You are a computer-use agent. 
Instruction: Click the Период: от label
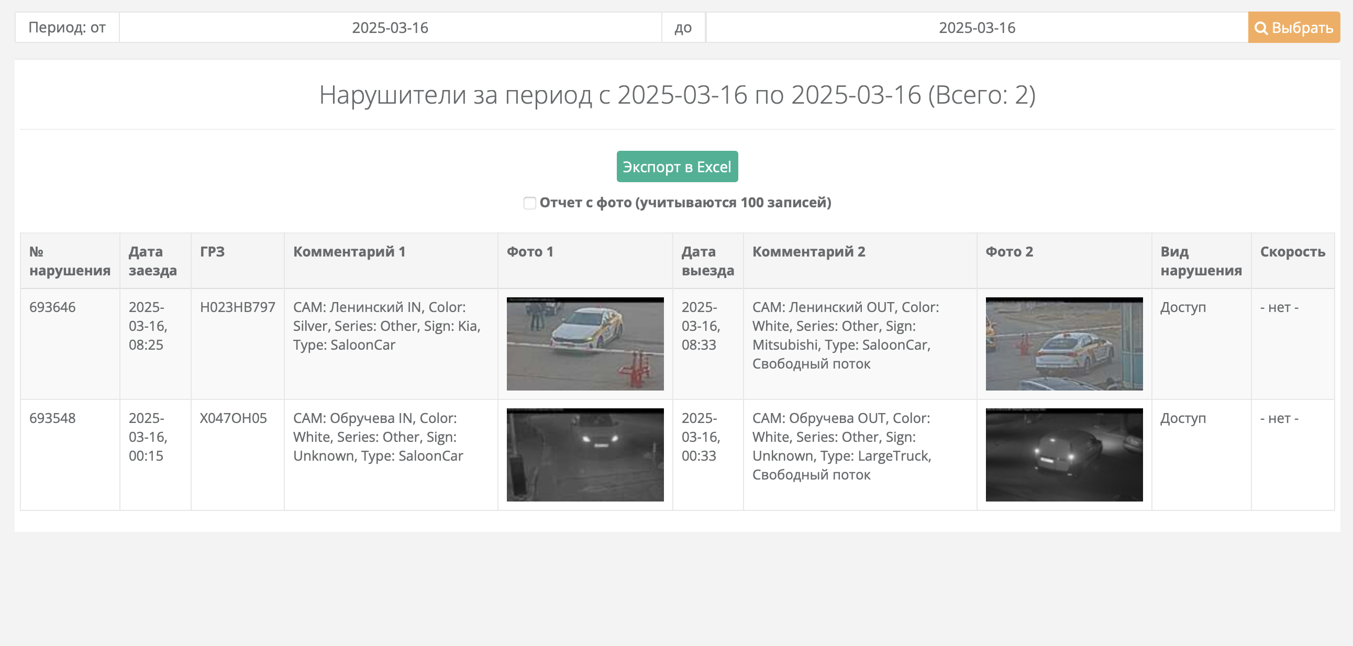click(x=67, y=27)
